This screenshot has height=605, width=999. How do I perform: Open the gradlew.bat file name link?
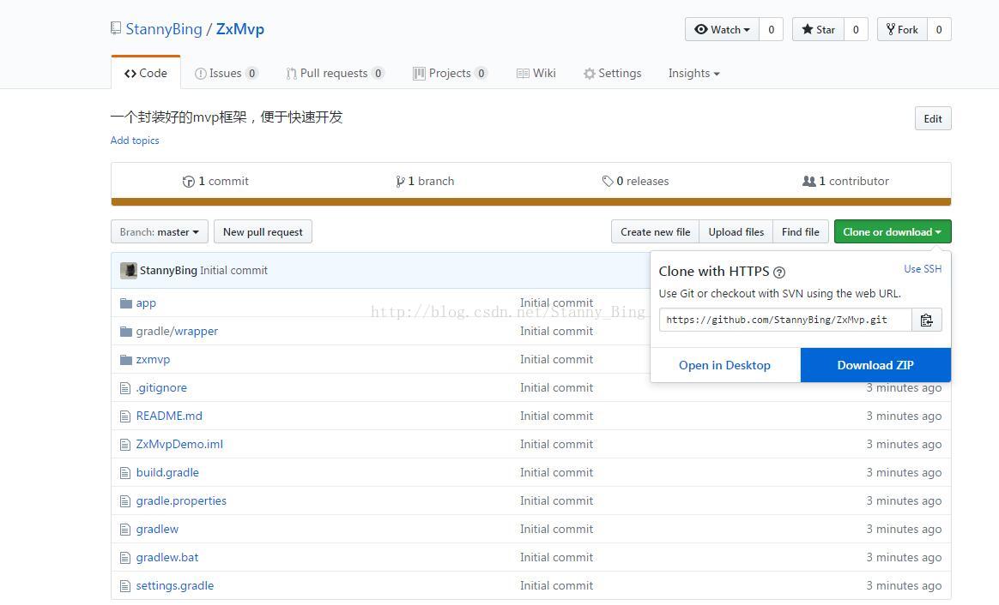pos(166,558)
